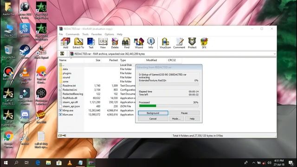Click the Info toolbar icon

pos(150,43)
